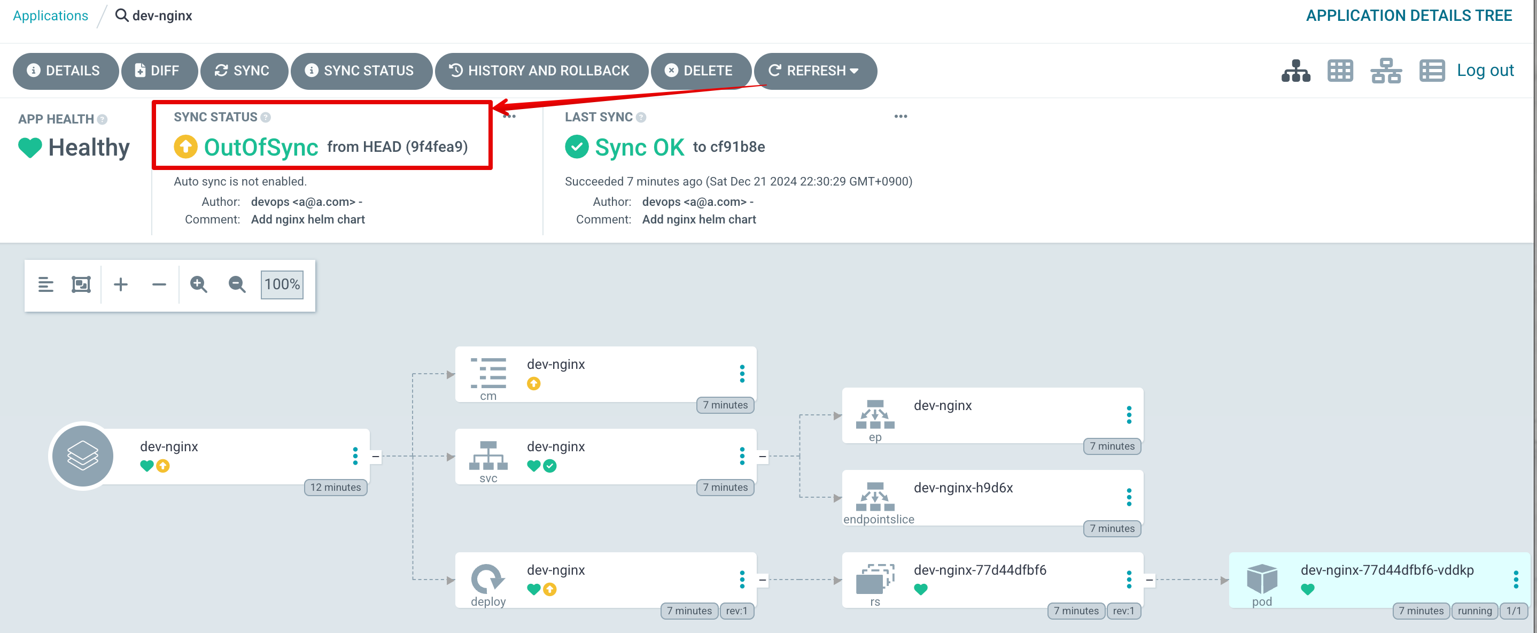
Task: Collapse all nodes with minus icon
Action: [x=159, y=284]
